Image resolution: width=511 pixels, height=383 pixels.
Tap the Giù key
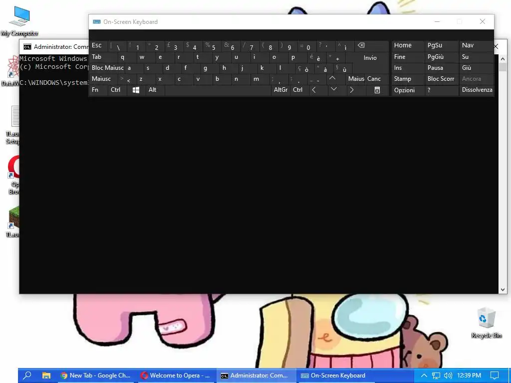pyautogui.click(x=477, y=68)
